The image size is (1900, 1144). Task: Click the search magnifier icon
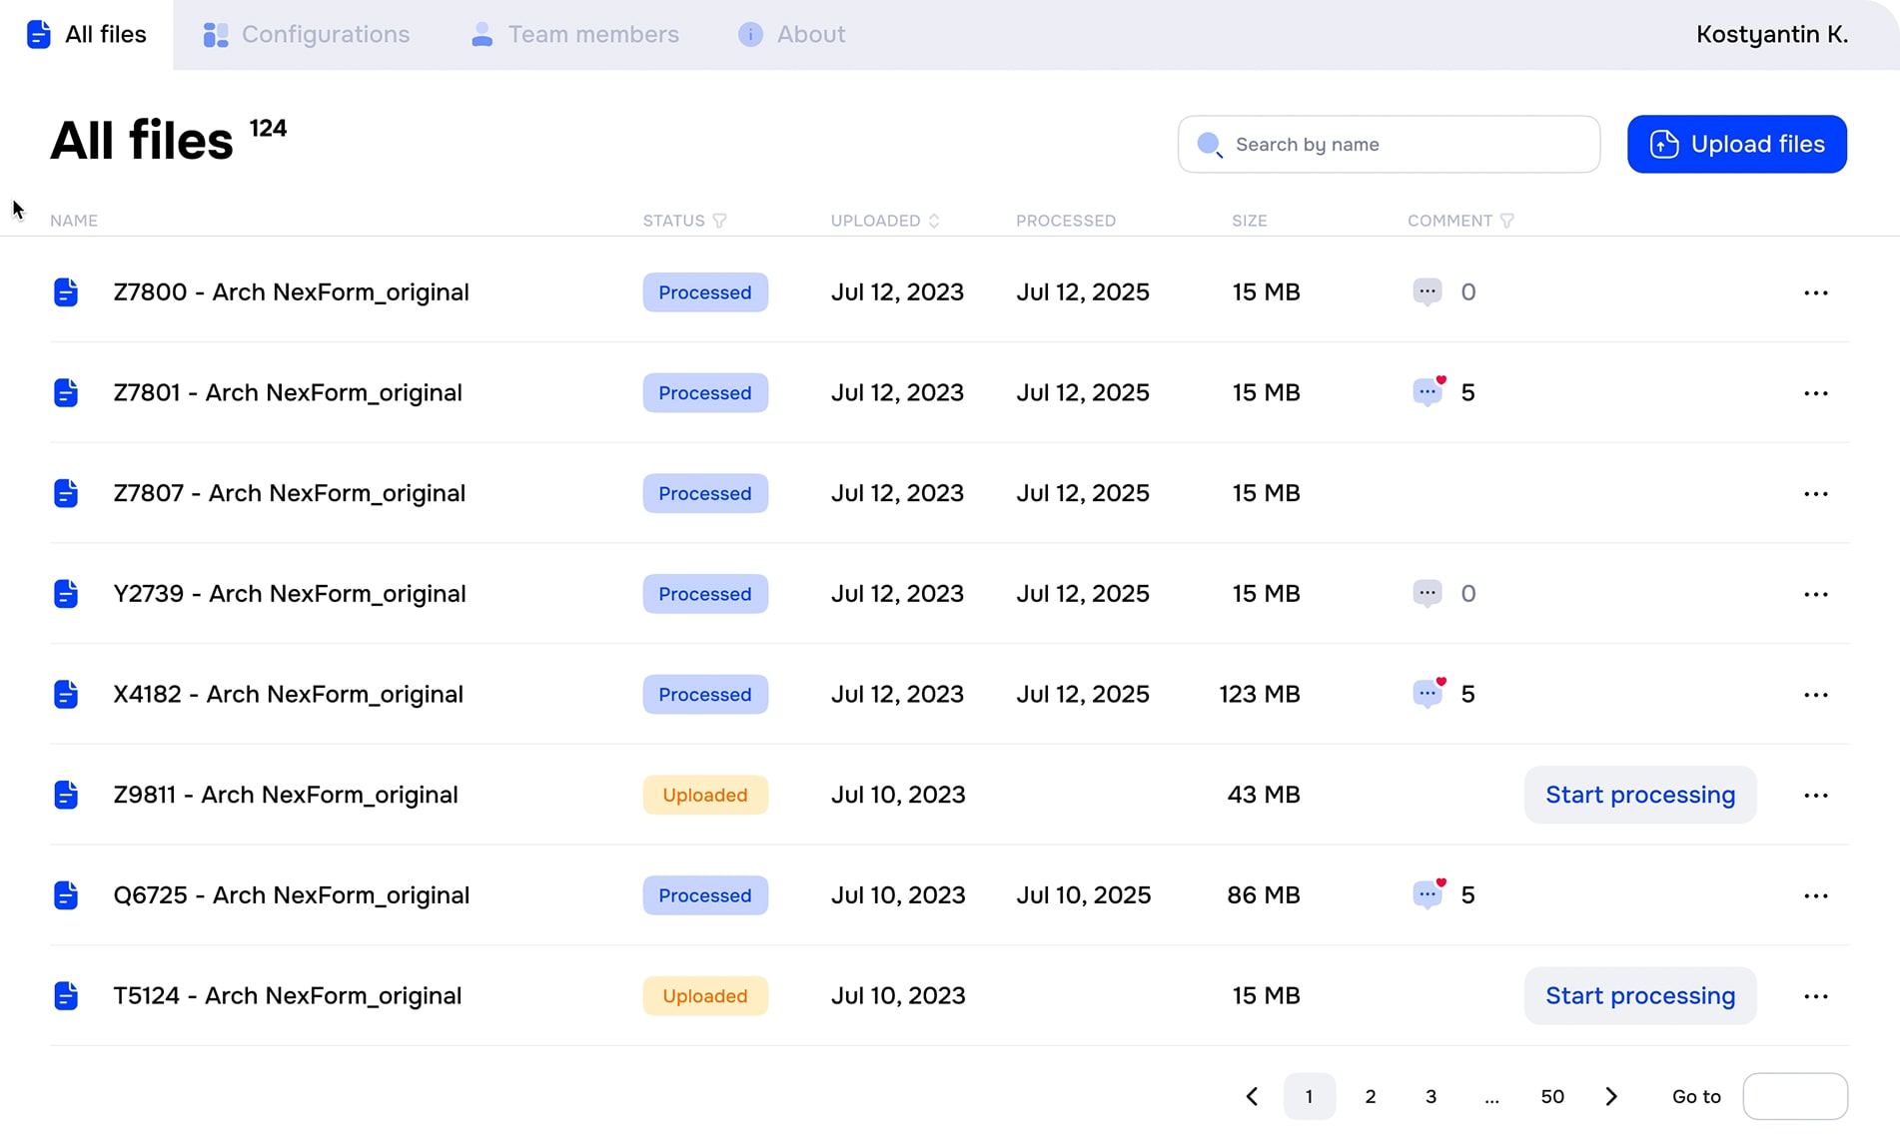point(1210,145)
